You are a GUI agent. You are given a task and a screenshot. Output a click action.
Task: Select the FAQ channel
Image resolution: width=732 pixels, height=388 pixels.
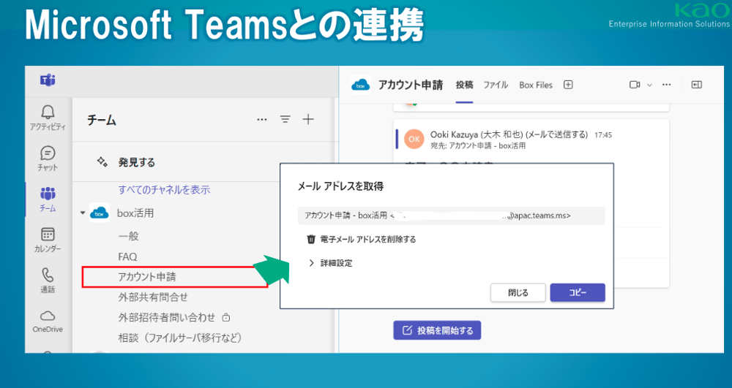tap(127, 256)
